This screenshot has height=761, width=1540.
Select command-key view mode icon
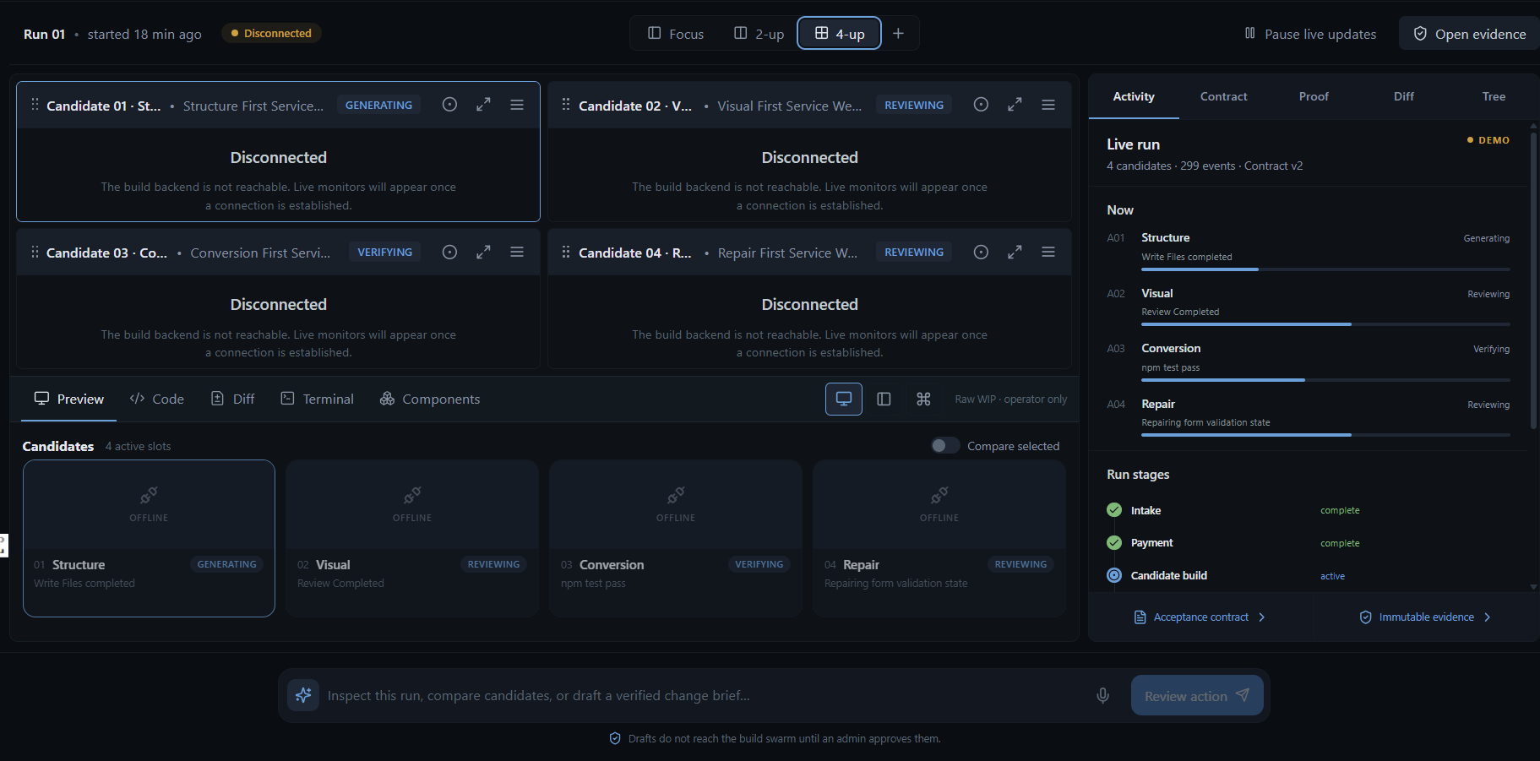point(923,399)
